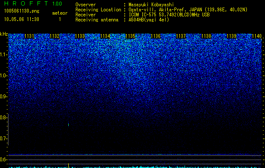Click the 1139 time marker

231,36
